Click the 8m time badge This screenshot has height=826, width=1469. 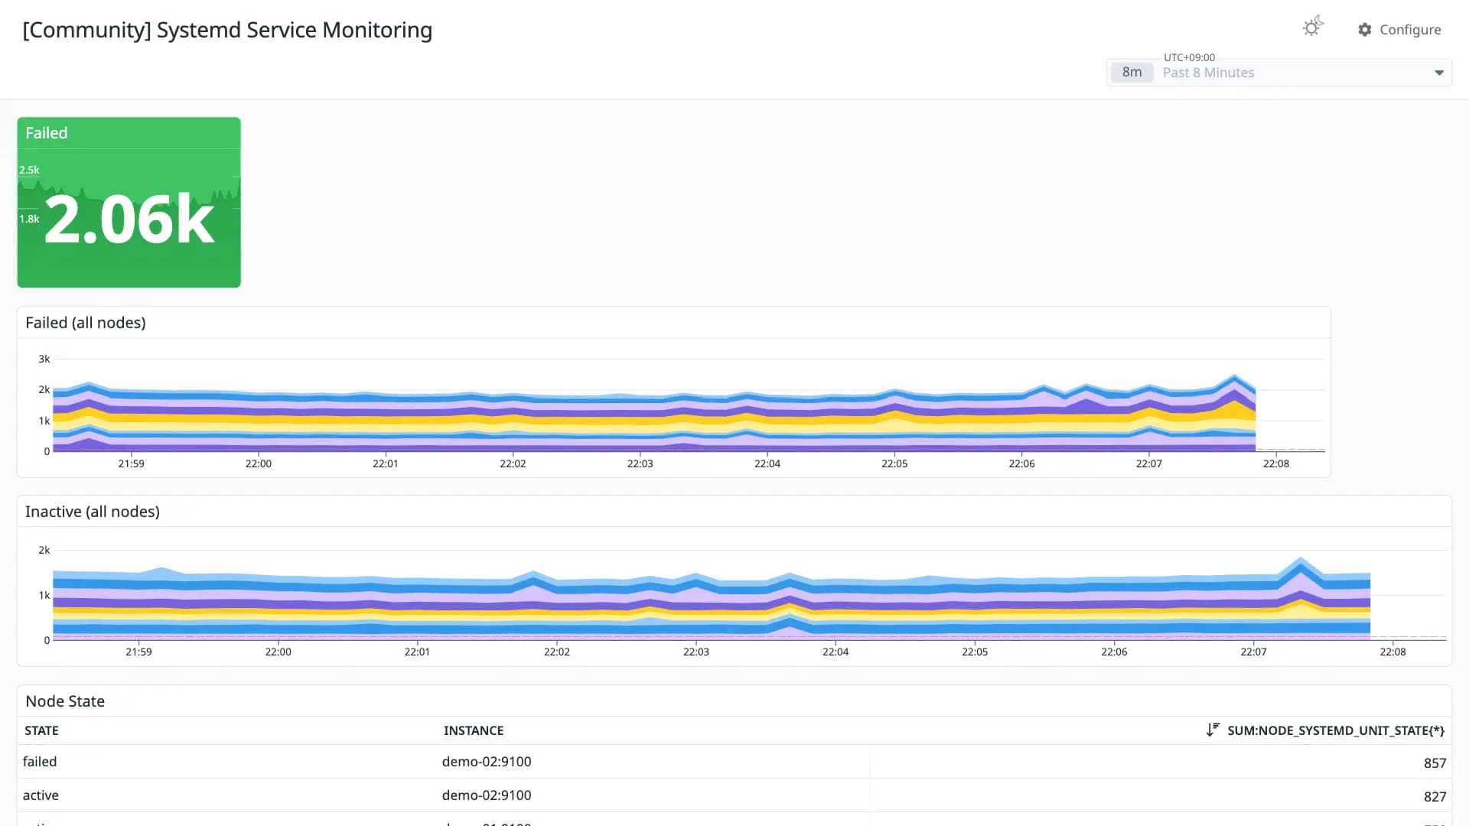[1132, 73]
